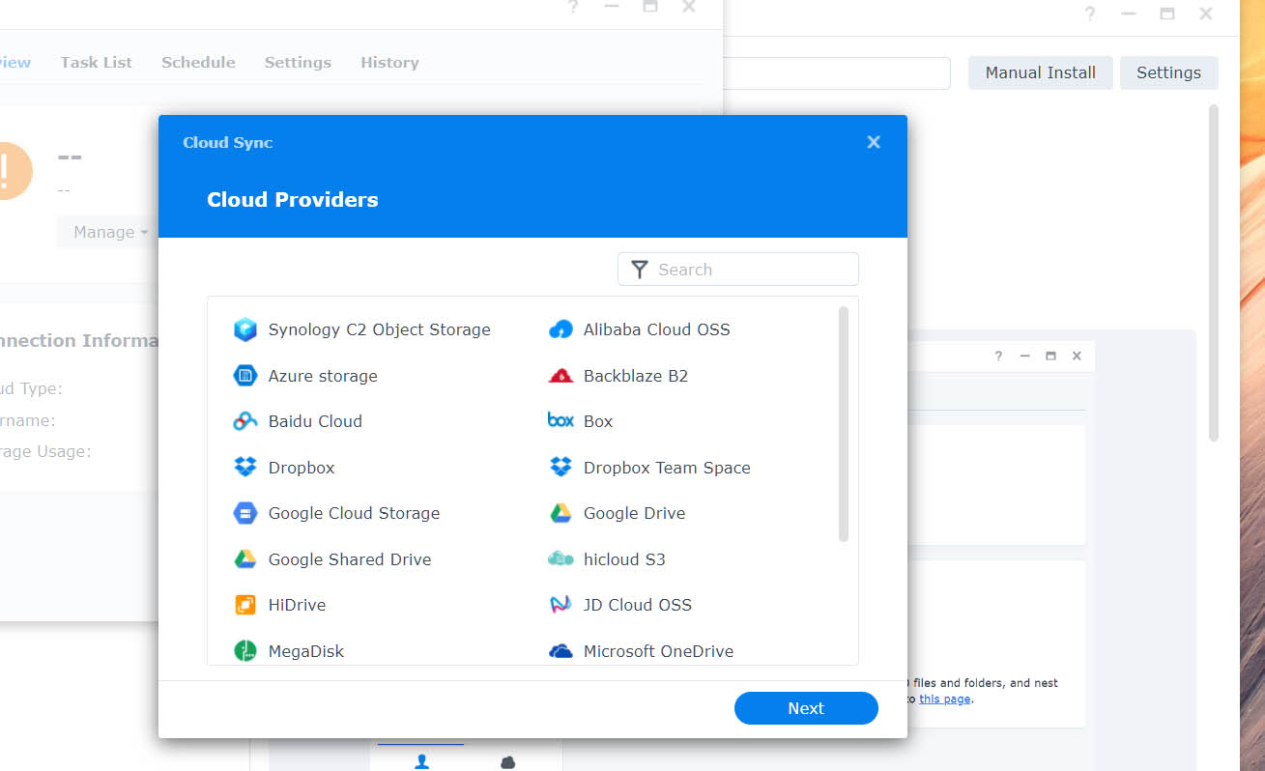Open help in Cloud Sync main window
Image resolution: width=1265 pixels, height=771 pixels.
tap(573, 7)
